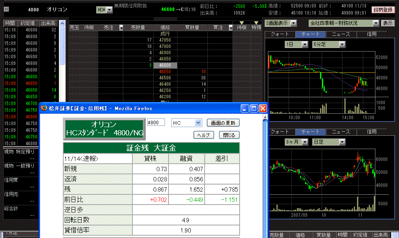Open the 5分足 chart interval dropdown
Image resolution: width=399 pixels, height=238 pixels.
click(x=342, y=45)
